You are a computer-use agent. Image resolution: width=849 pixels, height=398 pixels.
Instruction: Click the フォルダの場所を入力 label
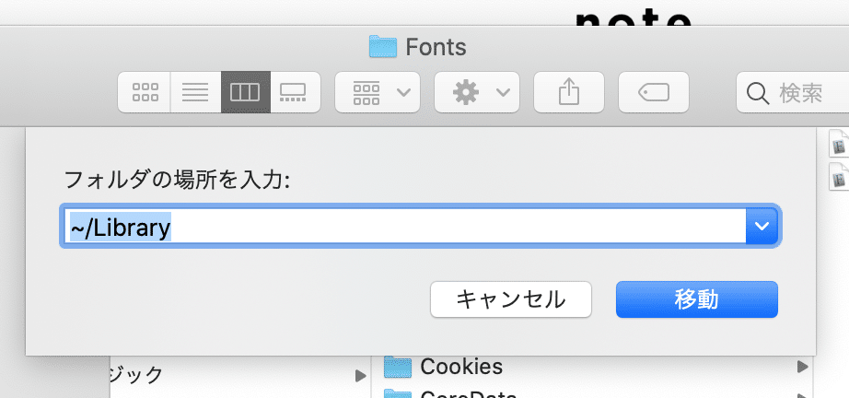click(x=178, y=179)
